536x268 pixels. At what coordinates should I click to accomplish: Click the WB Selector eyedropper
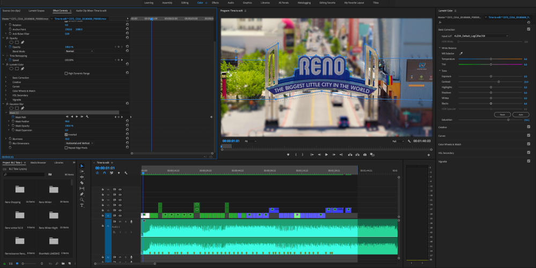click(x=460, y=54)
